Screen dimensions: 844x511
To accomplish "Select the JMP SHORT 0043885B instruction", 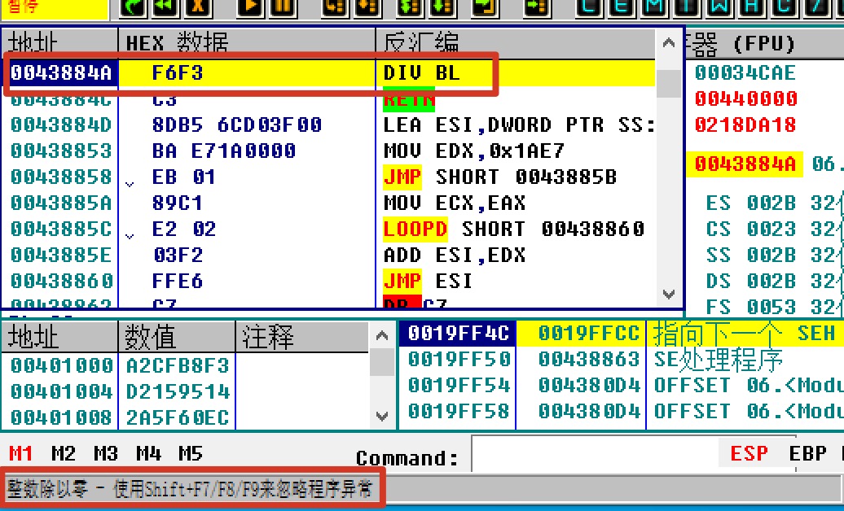I will 500,177.
